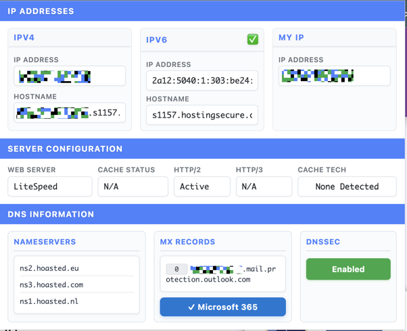The height and width of the screenshot is (331, 407).
Task: Click the None Detected cache tech field
Action: pos(347,186)
